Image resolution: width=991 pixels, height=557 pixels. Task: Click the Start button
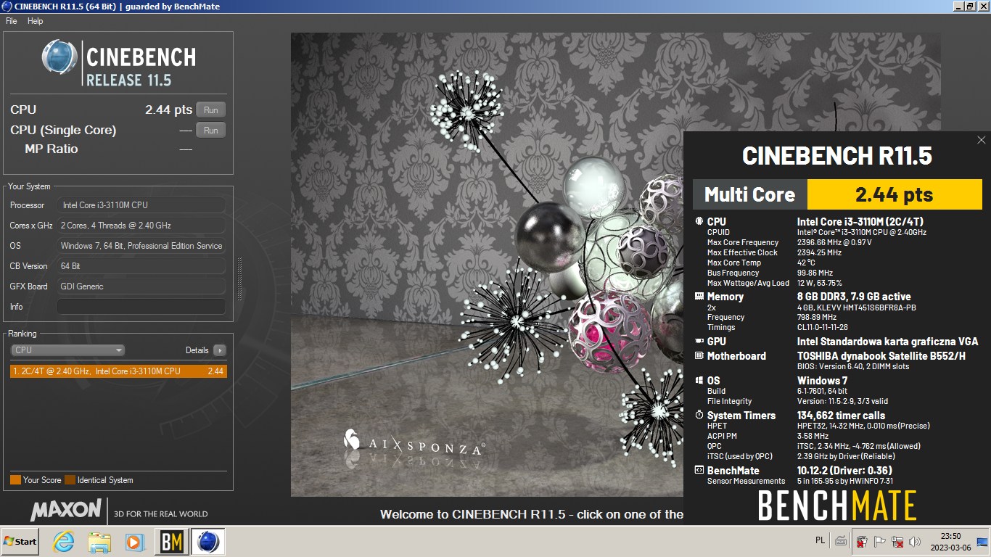[x=20, y=542]
